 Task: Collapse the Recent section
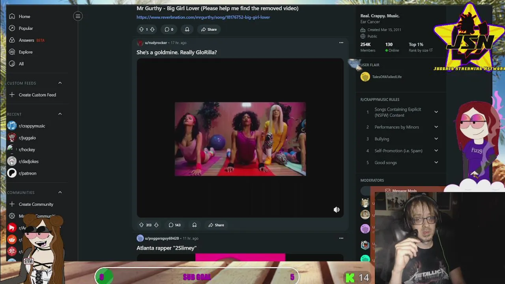click(60, 114)
